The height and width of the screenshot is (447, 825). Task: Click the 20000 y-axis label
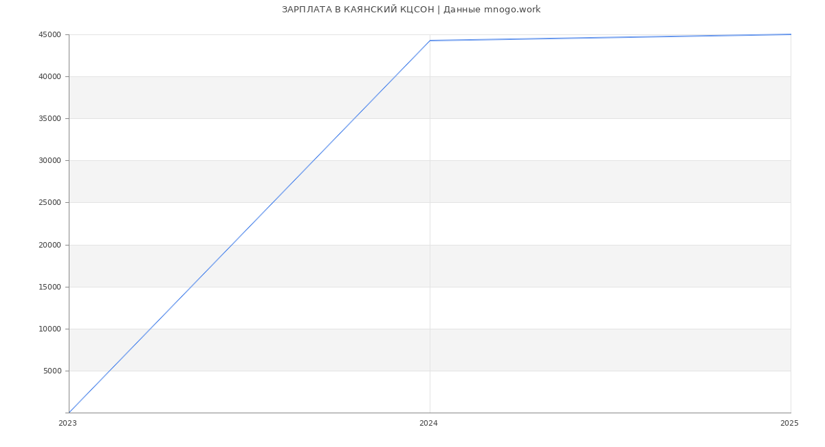49,246
